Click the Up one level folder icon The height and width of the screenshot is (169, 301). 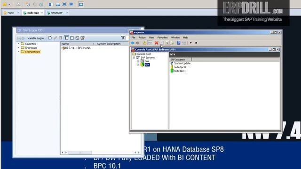coord(144,43)
